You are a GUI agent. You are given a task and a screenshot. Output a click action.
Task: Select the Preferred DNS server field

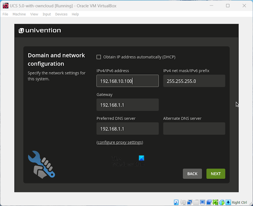click(128, 129)
